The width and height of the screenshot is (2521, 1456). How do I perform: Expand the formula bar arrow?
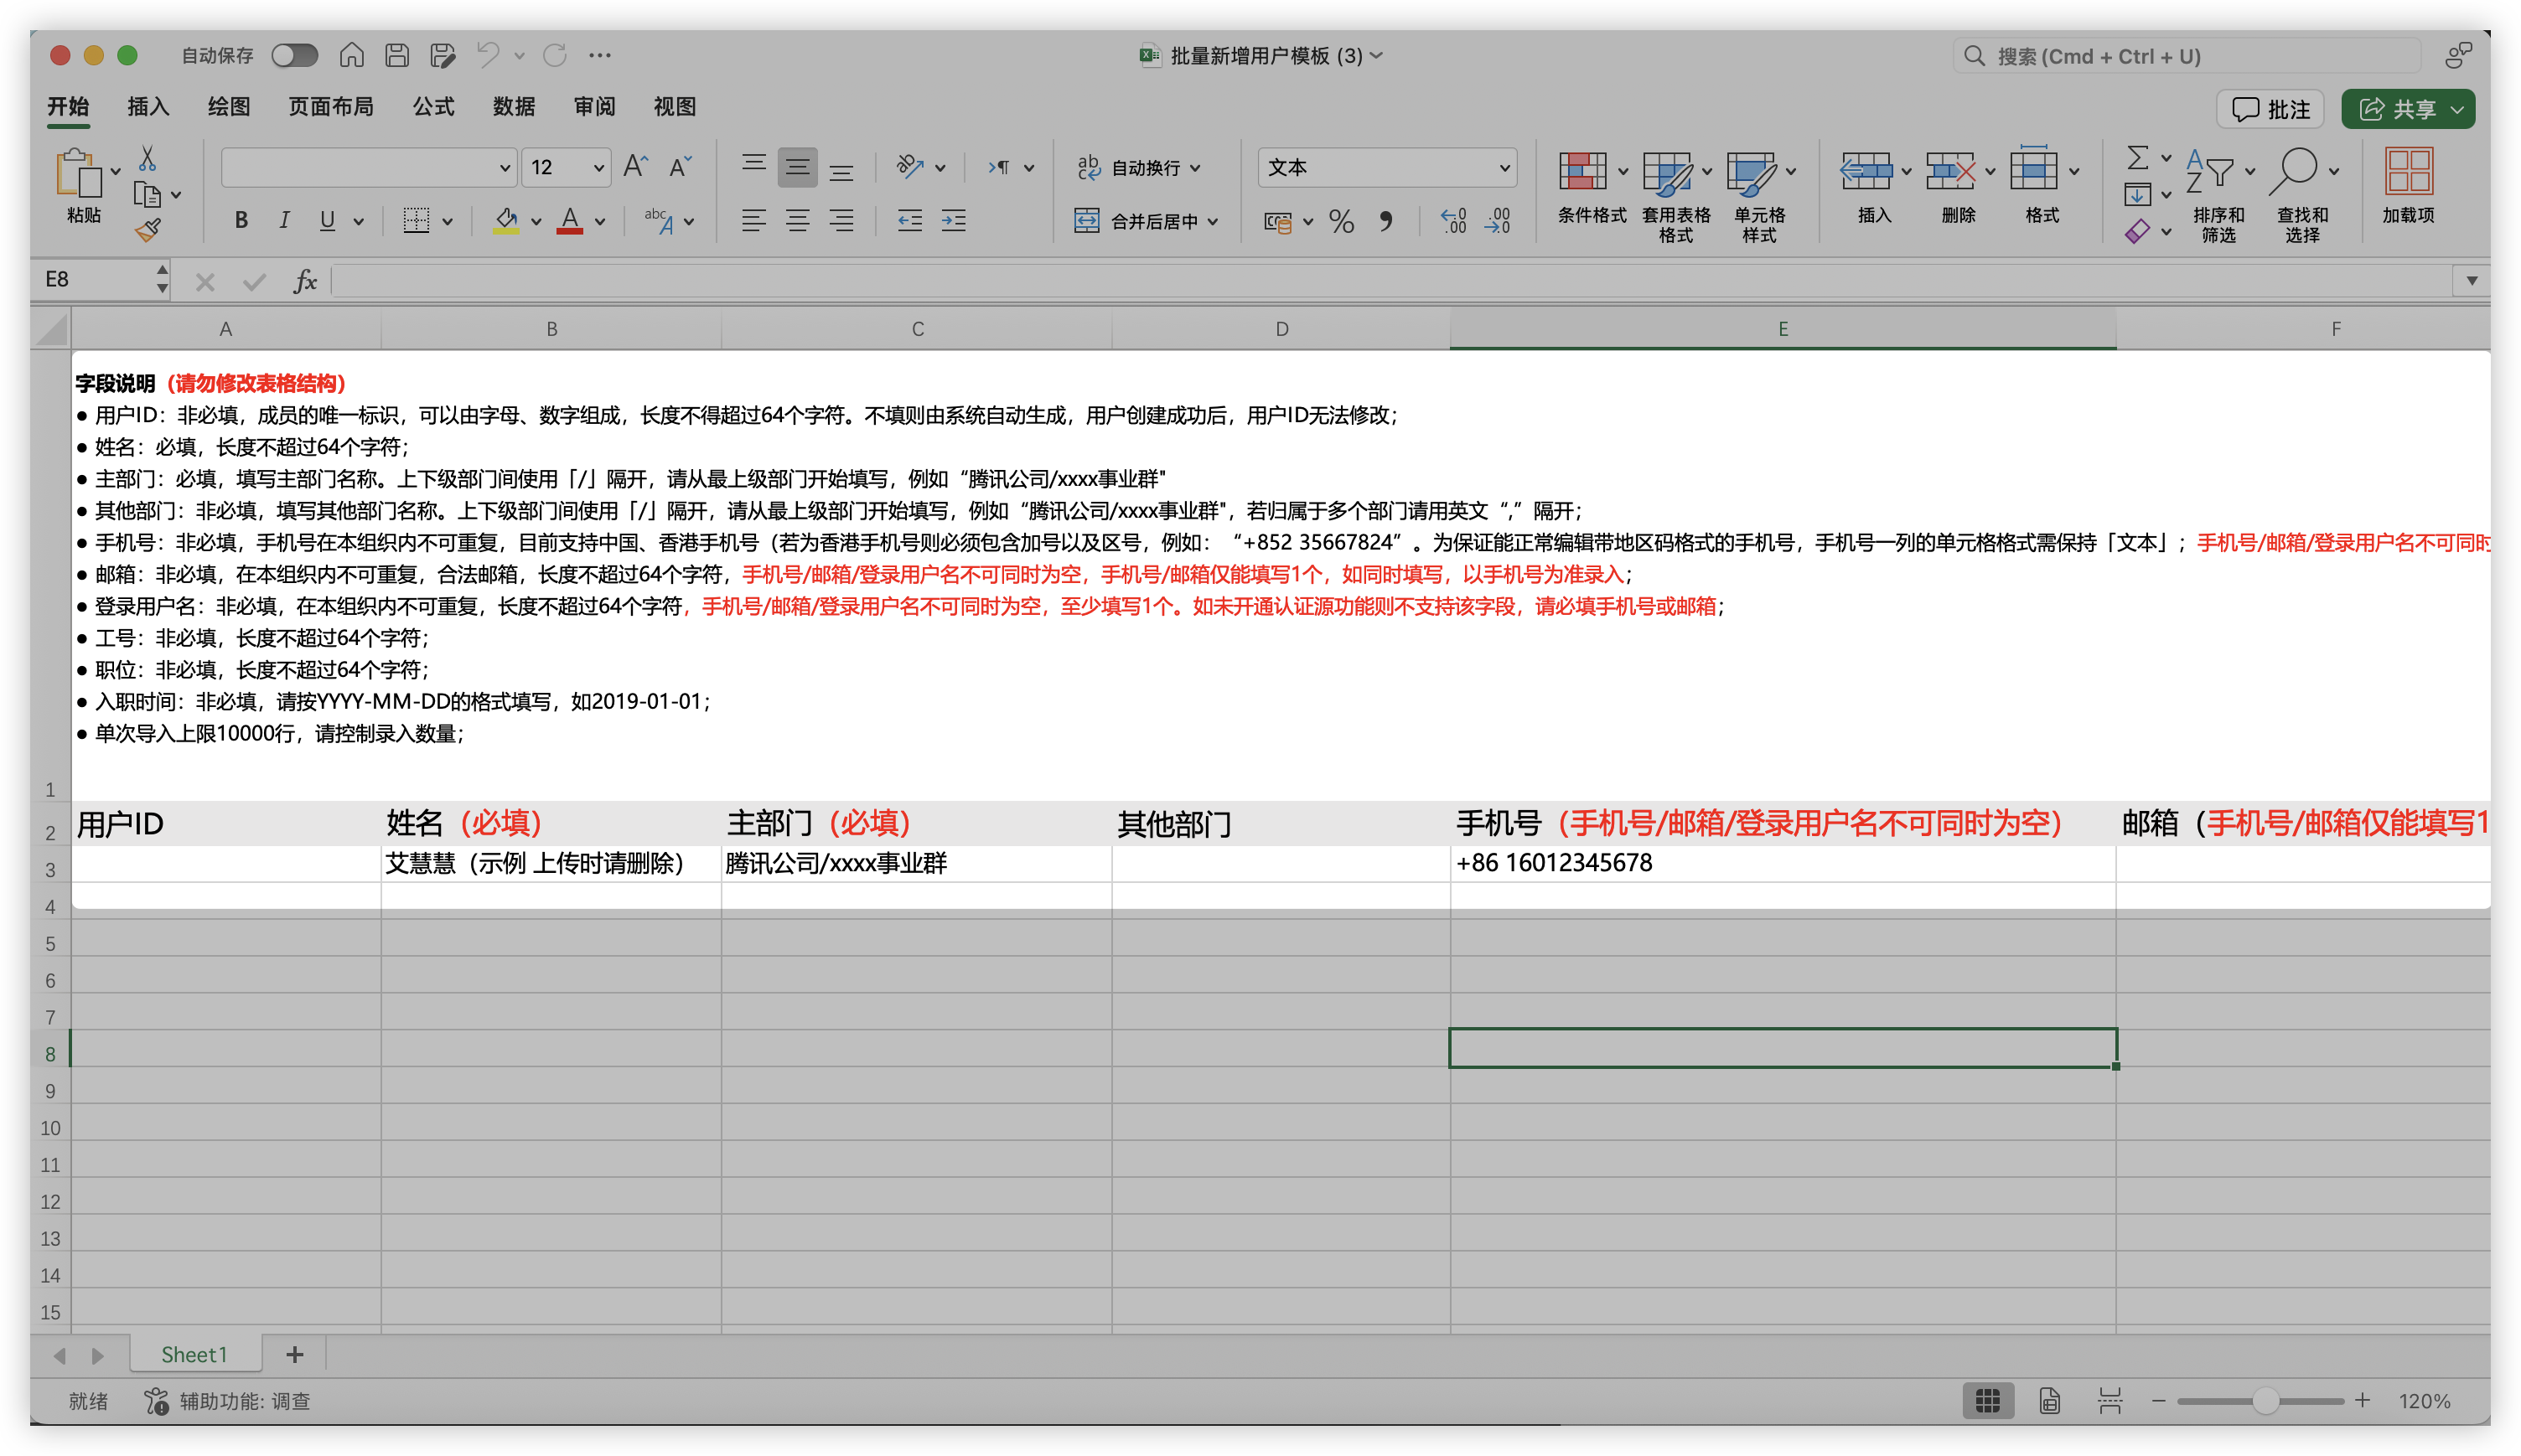(2471, 281)
